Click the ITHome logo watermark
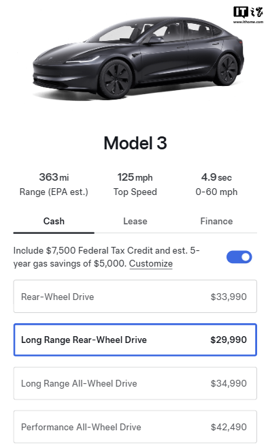The width and height of the screenshot is (268, 448). pyautogui.click(x=248, y=12)
